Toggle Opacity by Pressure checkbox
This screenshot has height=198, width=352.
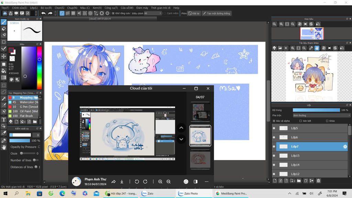pyautogui.click(x=39, y=147)
